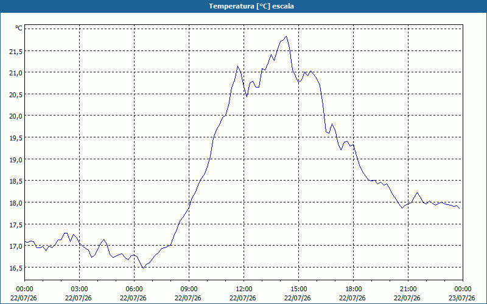
Task: Click the 12:00 time axis label
Action: click(x=244, y=289)
